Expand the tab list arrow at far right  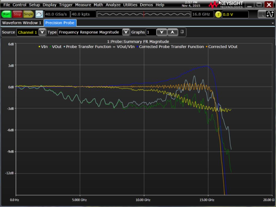coord(273,23)
